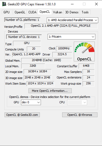This screenshot has height=146, width=102.
Task: Open the Vulkan tab
Action: coord(58,12)
